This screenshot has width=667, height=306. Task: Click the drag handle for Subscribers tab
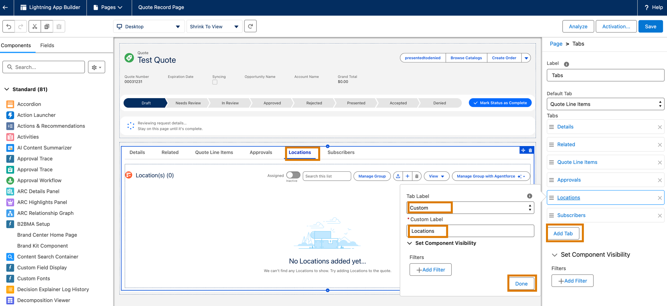tap(552, 216)
